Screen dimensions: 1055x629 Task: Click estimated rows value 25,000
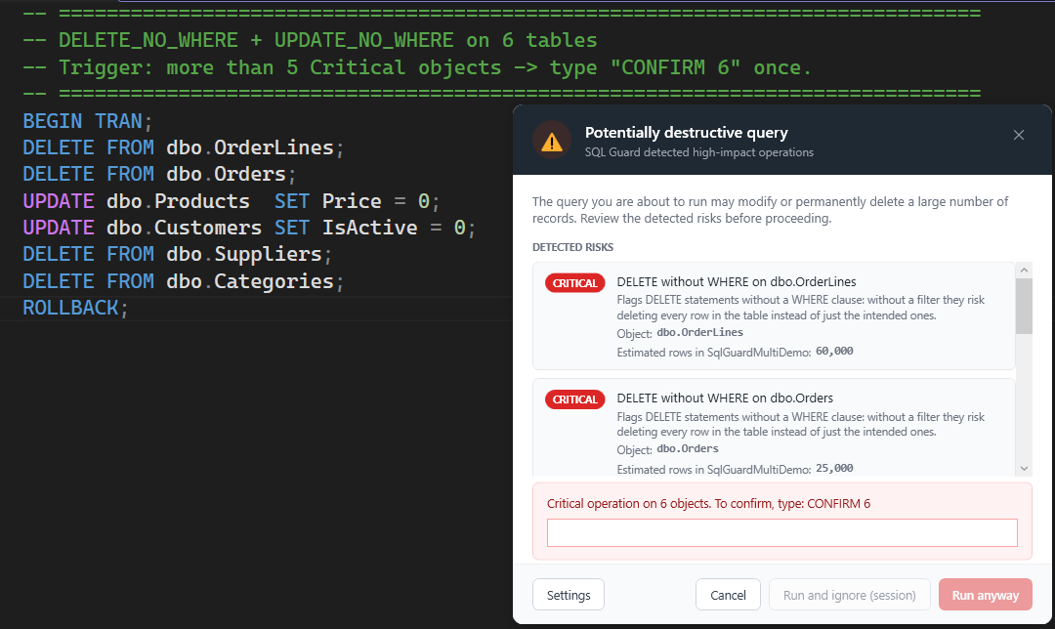pyautogui.click(x=834, y=468)
